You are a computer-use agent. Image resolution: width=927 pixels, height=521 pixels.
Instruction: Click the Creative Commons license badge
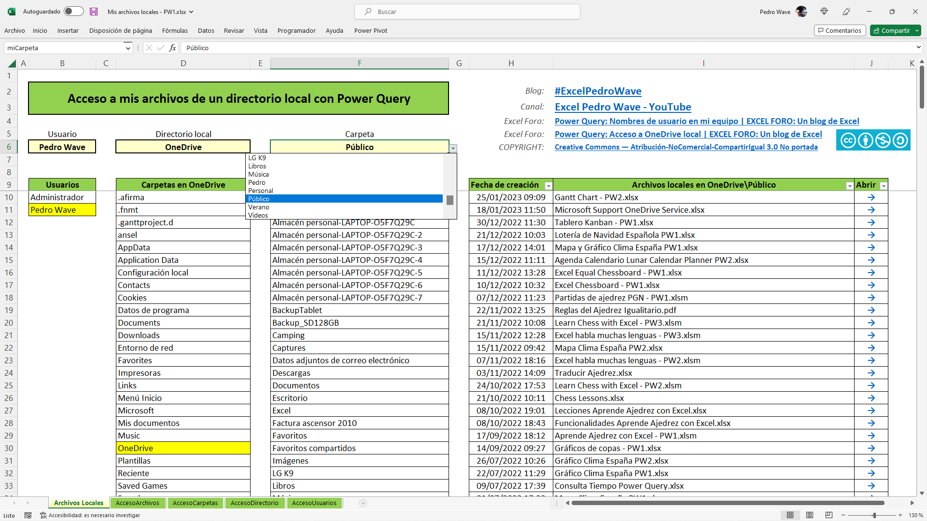click(873, 140)
